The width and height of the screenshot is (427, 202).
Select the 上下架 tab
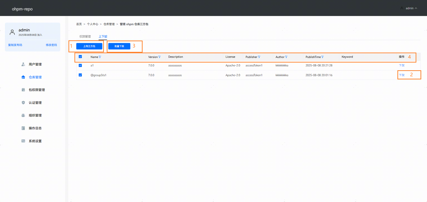point(103,37)
